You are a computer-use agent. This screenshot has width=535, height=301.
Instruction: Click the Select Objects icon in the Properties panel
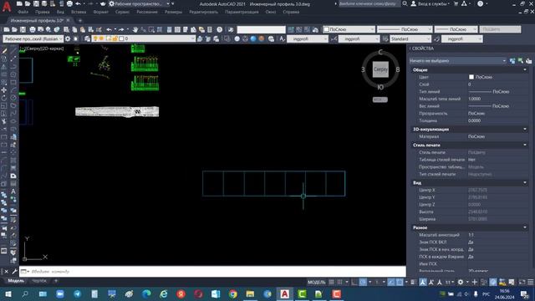(521, 61)
